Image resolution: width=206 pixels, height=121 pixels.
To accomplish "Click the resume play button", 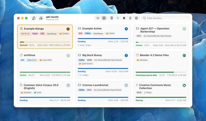I will (118, 18).
